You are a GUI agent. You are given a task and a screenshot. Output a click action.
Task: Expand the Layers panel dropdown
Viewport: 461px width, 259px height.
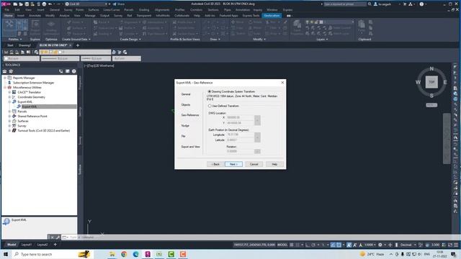point(322,39)
